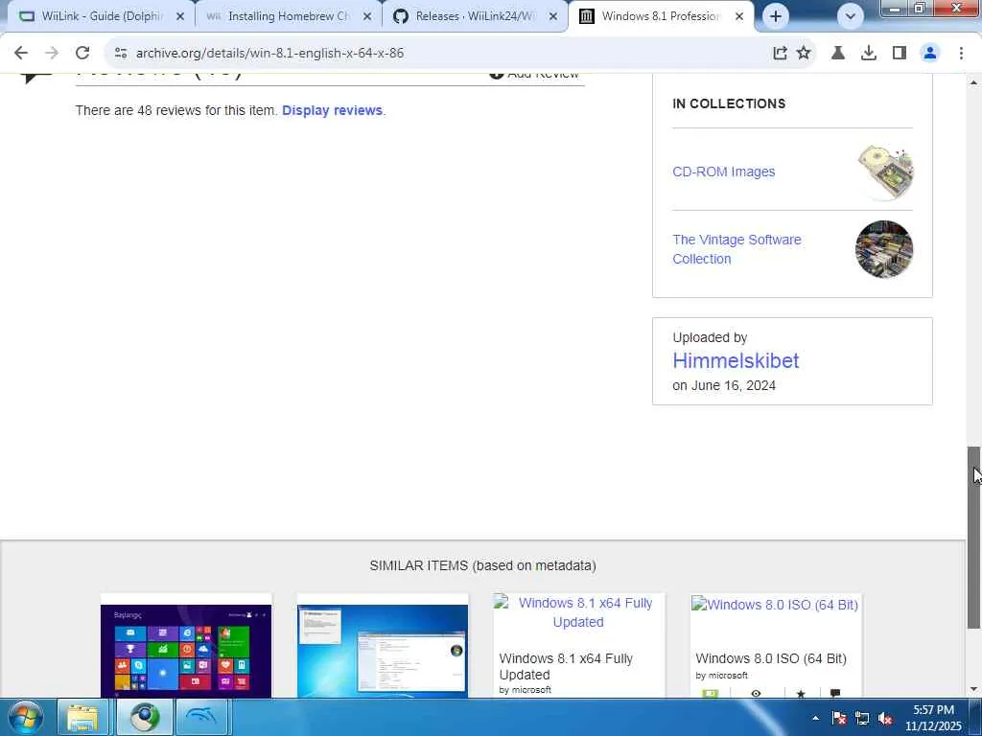Close the Releases WiiLink24 tab
Screen dimensions: 982x736
(x=553, y=17)
